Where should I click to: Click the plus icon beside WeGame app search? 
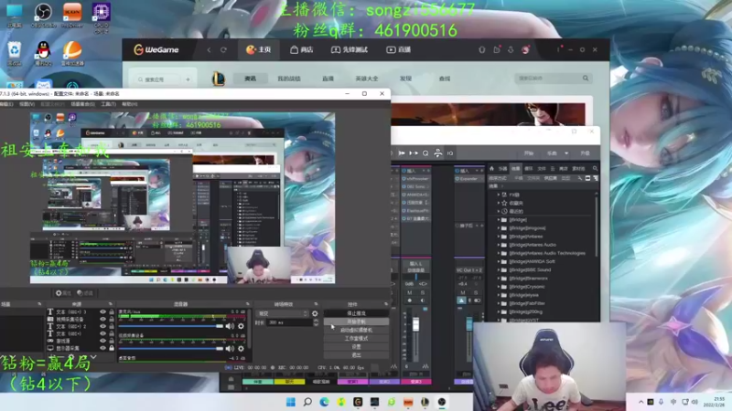point(188,79)
